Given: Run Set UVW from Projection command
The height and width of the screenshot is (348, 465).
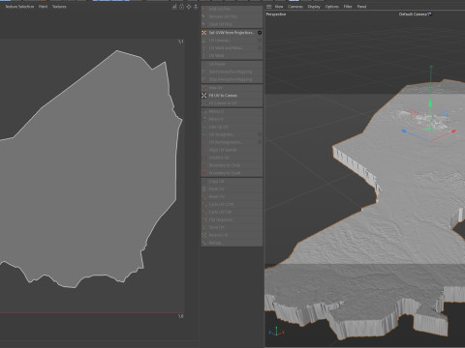Looking at the screenshot, I should 231,33.
